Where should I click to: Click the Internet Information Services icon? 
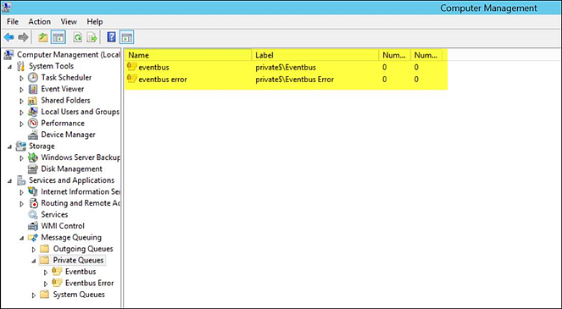click(33, 191)
